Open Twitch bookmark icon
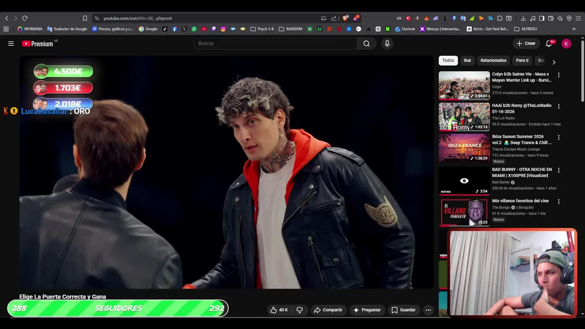This screenshot has height=329, width=585. [213, 29]
